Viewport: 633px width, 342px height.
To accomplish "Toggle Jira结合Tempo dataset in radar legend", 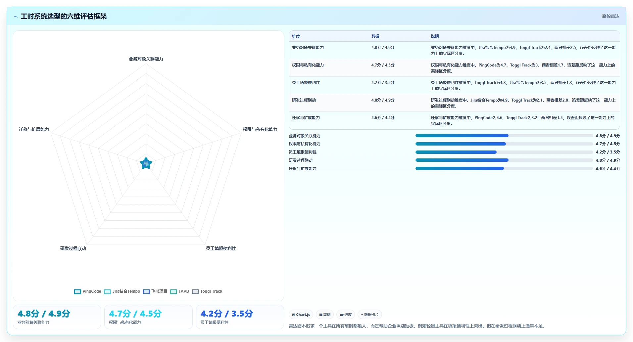I will click(122, 291).
